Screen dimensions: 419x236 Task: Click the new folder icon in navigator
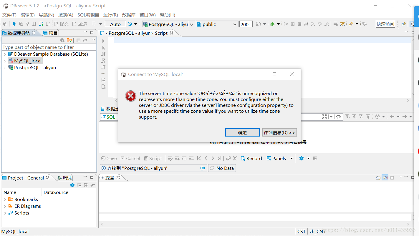coord(69,40)
